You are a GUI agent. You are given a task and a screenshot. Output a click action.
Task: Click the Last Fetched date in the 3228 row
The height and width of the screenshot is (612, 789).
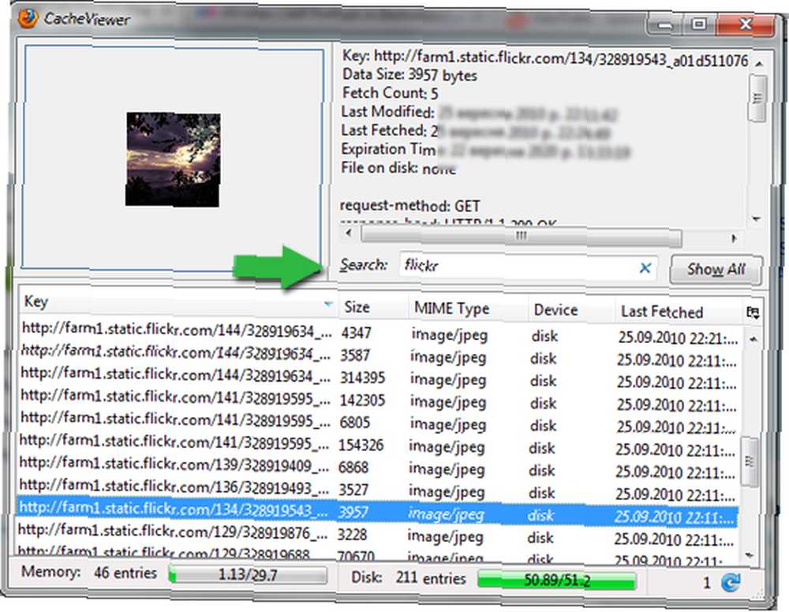674,539
